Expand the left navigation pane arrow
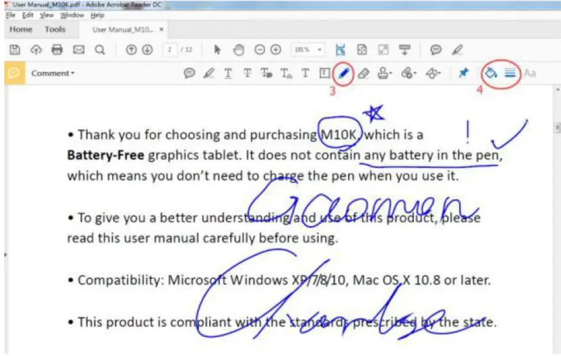This screenshot has height=356, width=561. pyautogui.click(x=6, y=254)
